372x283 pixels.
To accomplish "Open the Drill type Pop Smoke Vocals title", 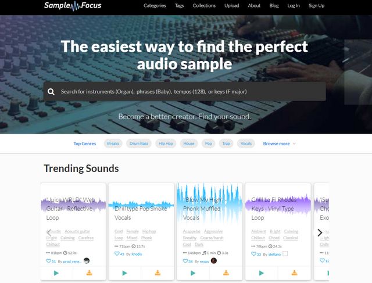I will [x=141, y=213].
